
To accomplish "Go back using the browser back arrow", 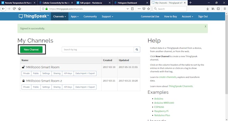I will (3, 9).
